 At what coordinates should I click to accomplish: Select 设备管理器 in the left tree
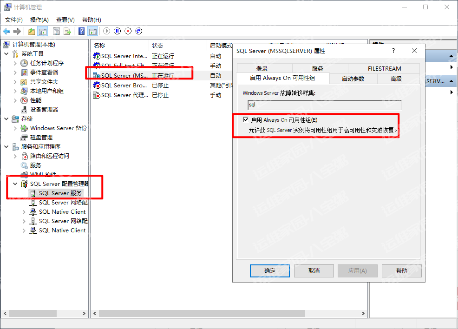[x=44, y=109]
